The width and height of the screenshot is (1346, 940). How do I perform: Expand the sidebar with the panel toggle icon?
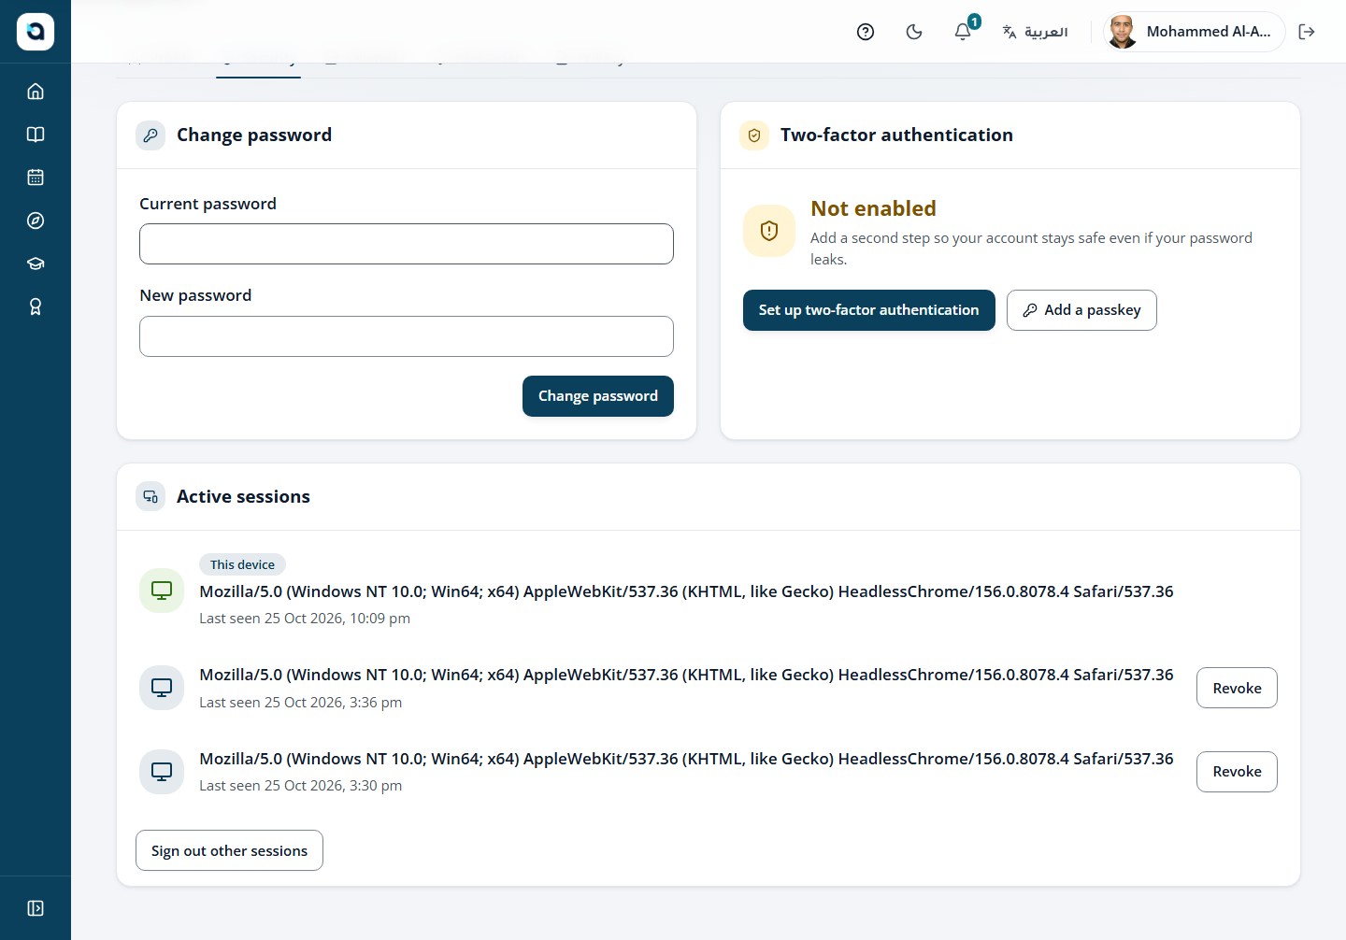36,908
